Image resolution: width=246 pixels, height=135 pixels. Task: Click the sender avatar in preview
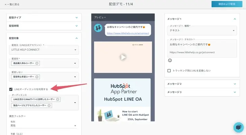(98, 28)
